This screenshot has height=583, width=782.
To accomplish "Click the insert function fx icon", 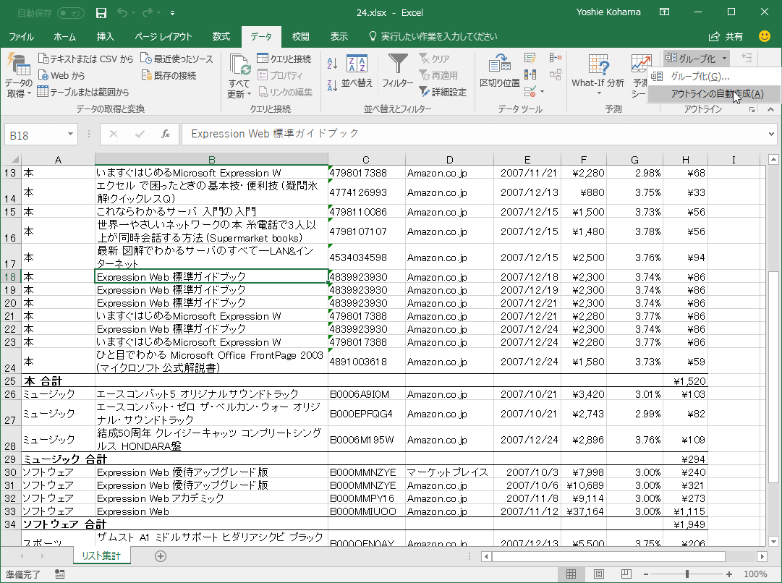I will click(x=165, y=134).
